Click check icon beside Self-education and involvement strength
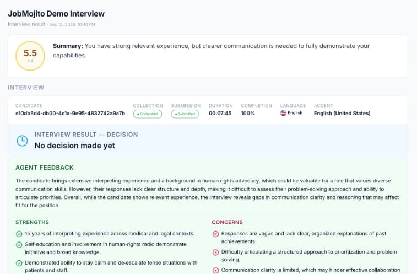The image size is (417, 274). pyautogui.click(x=19, y=245)
